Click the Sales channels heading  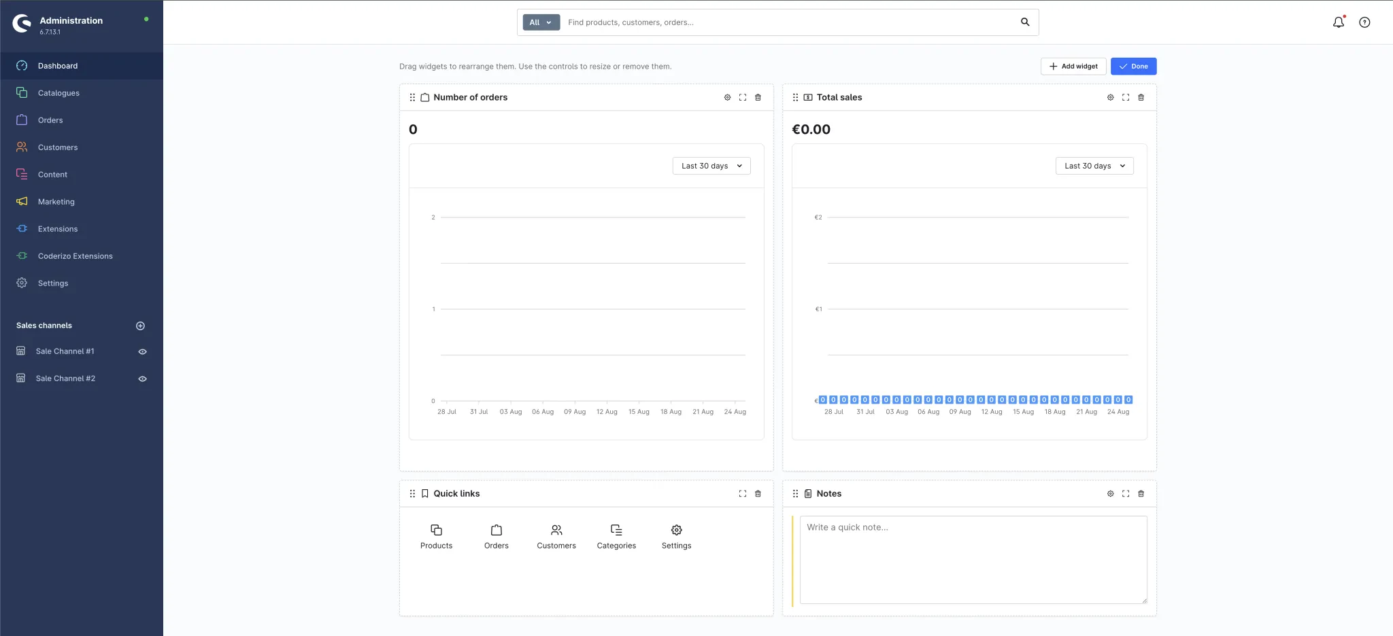coord(44,325)
